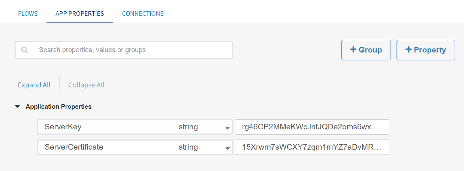This screenshot has width=464, height=171.
Task: Collapse the Application Properties group triangle
Action: tap(17, 106)
